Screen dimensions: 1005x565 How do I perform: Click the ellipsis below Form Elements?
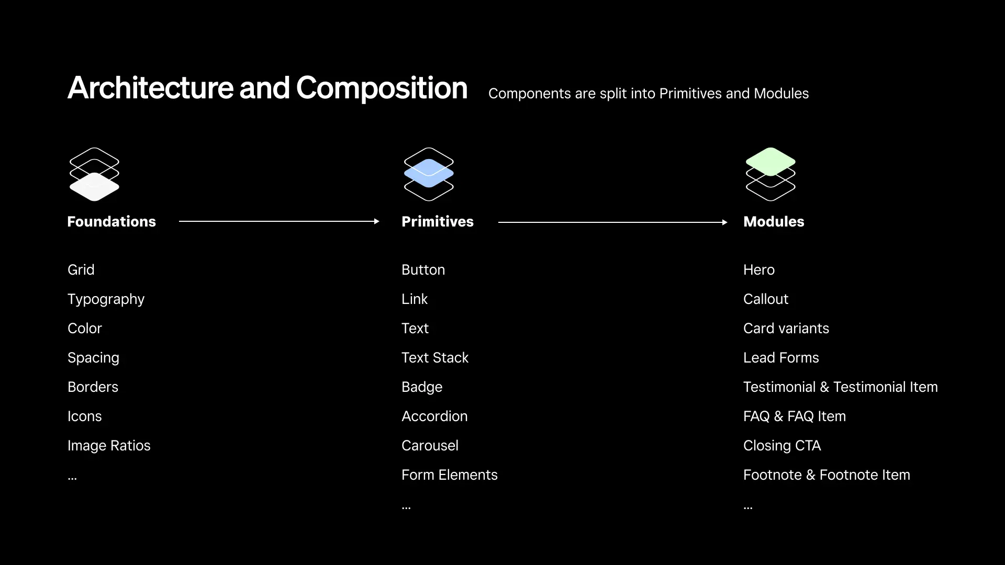coord(406,506)
